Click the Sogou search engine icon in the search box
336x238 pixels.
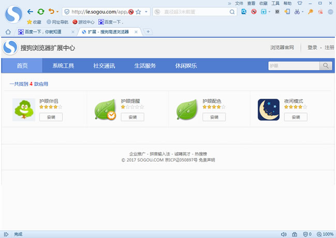(x=157, y=12)
